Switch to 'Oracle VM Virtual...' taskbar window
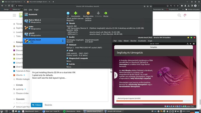 (114, 111)
